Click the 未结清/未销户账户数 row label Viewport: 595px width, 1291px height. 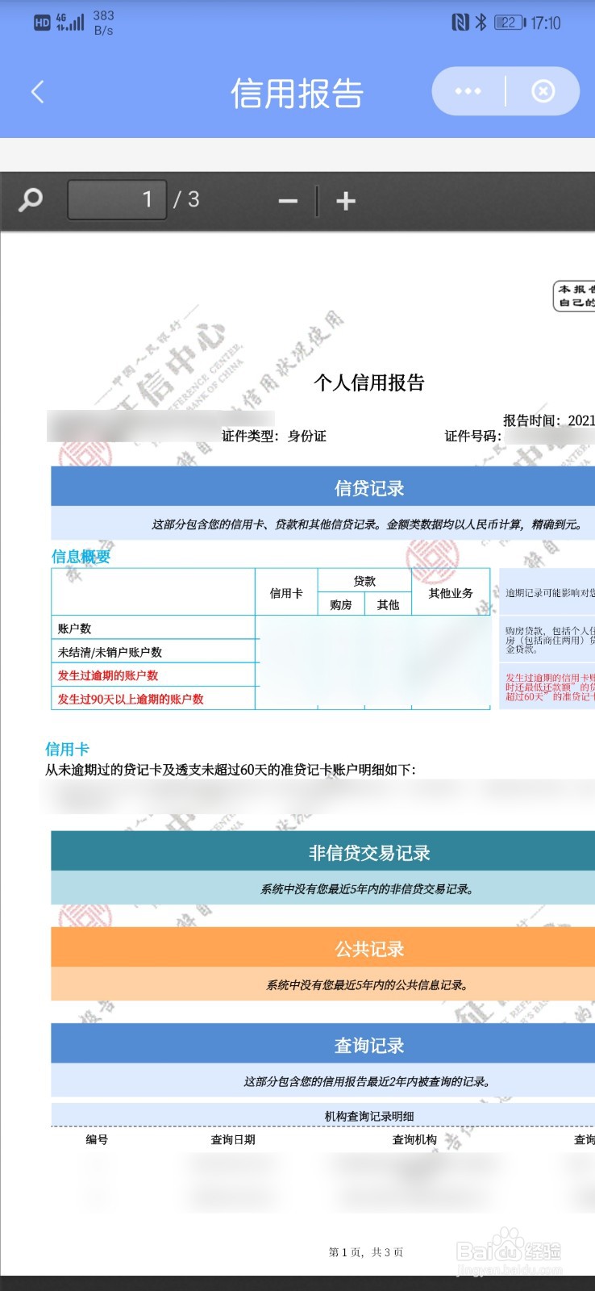click(x=110, y=652)
